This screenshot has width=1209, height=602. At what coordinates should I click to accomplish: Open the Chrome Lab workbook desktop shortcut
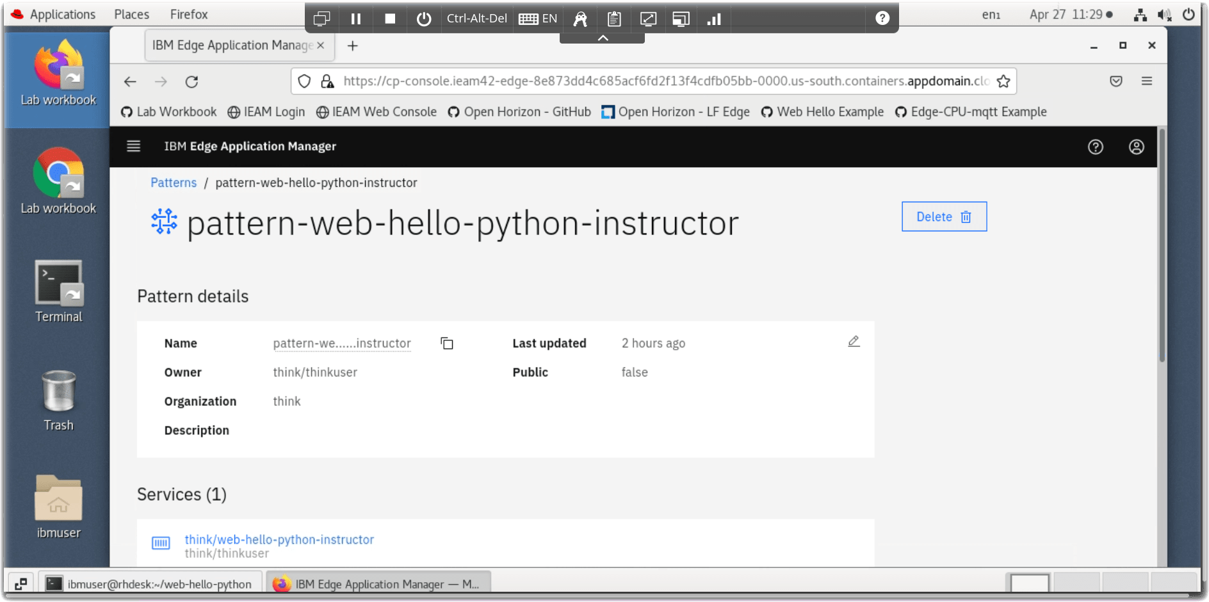(58, 181)
